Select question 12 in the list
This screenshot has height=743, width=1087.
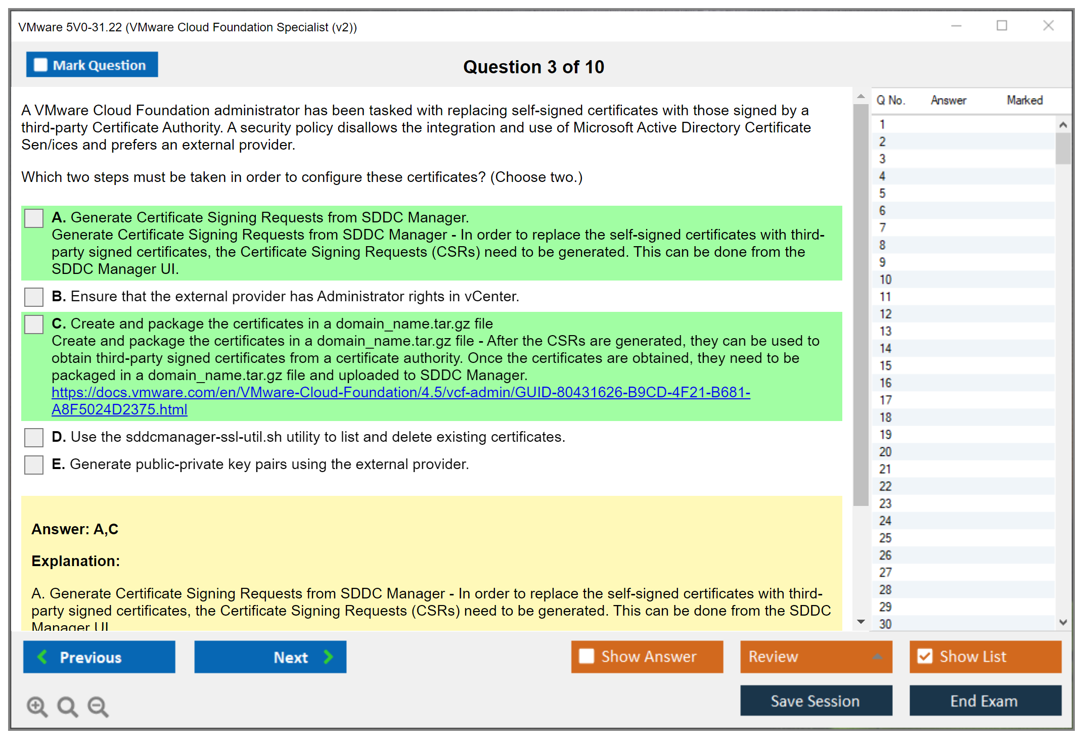click(x=885, y=314)
